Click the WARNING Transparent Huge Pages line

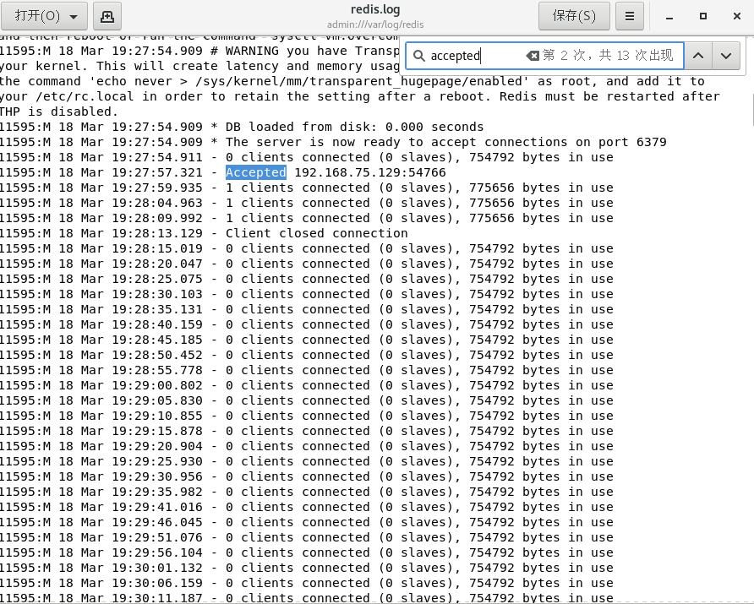199,51
